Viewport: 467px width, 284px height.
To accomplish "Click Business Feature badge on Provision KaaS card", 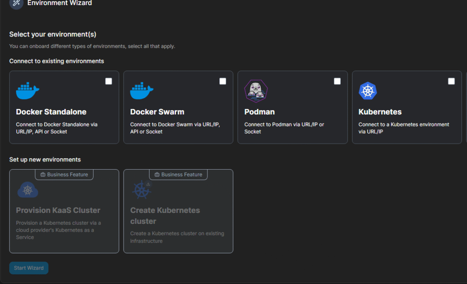I will pos(64,175).
